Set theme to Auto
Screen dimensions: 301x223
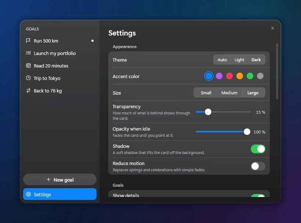pyautogui.click(x=222, y=60)
